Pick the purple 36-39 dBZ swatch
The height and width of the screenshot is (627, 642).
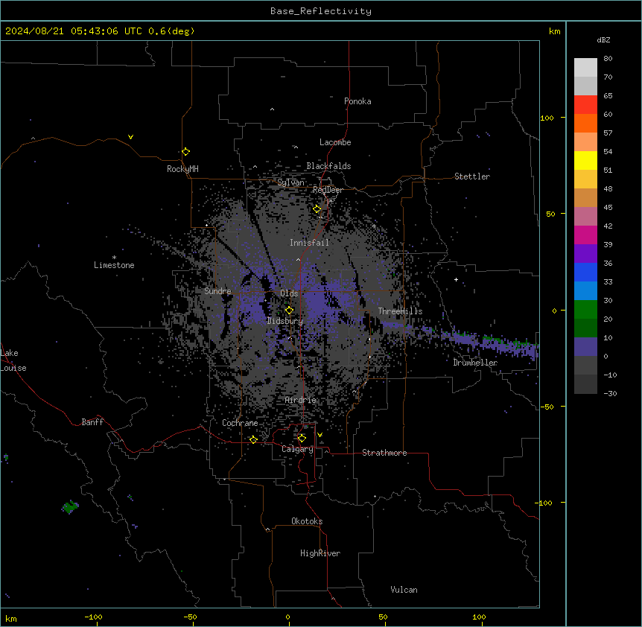tap(585, 254)
